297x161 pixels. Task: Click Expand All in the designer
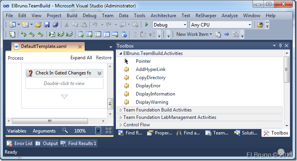pyautogui.click(x=81, y=58)
